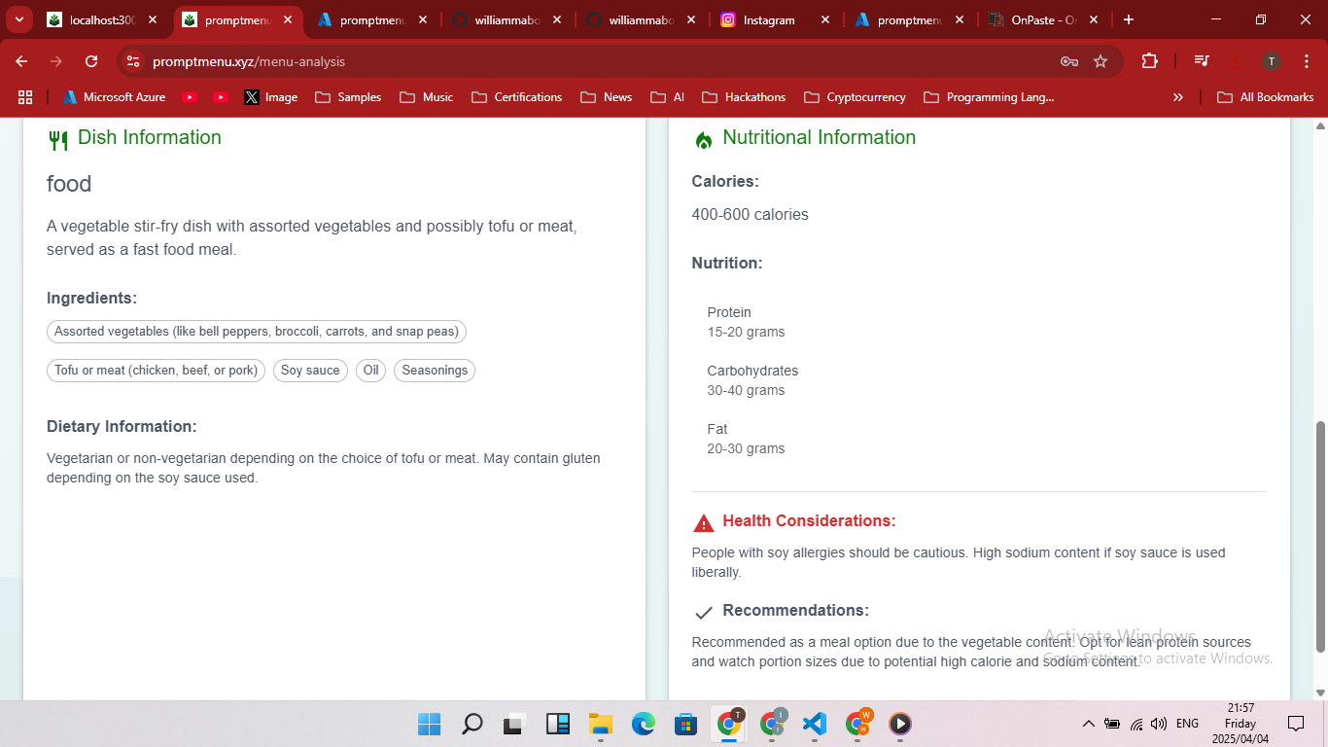The width and height of the screenshot is (1328, 747).
Task: Click the Assorted vegetables ingredient chip
Action: (257, 332)
